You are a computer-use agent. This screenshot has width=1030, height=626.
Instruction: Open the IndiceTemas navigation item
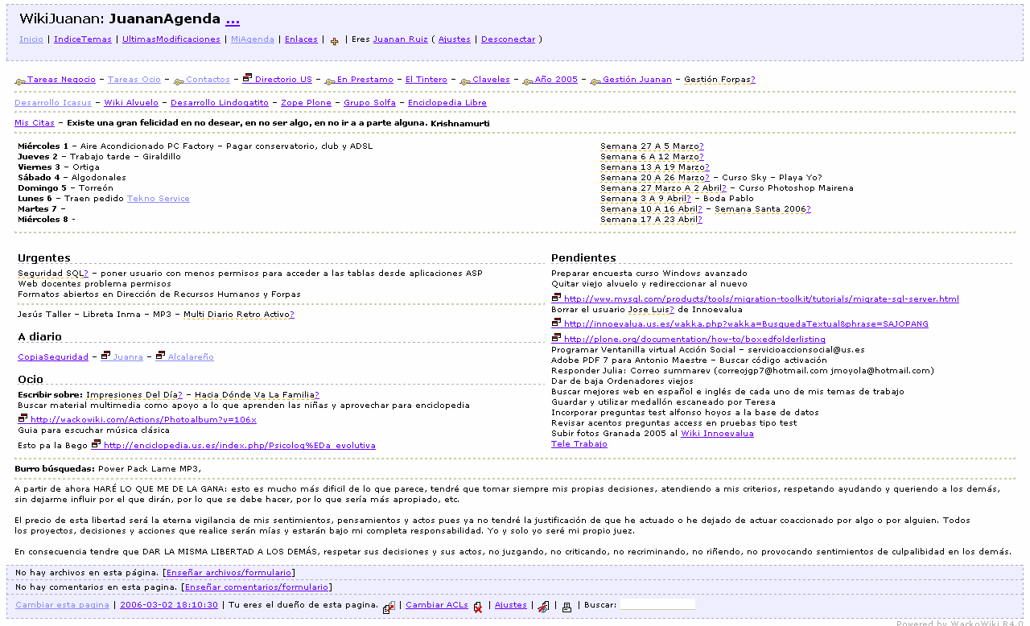tap(83, 39)
